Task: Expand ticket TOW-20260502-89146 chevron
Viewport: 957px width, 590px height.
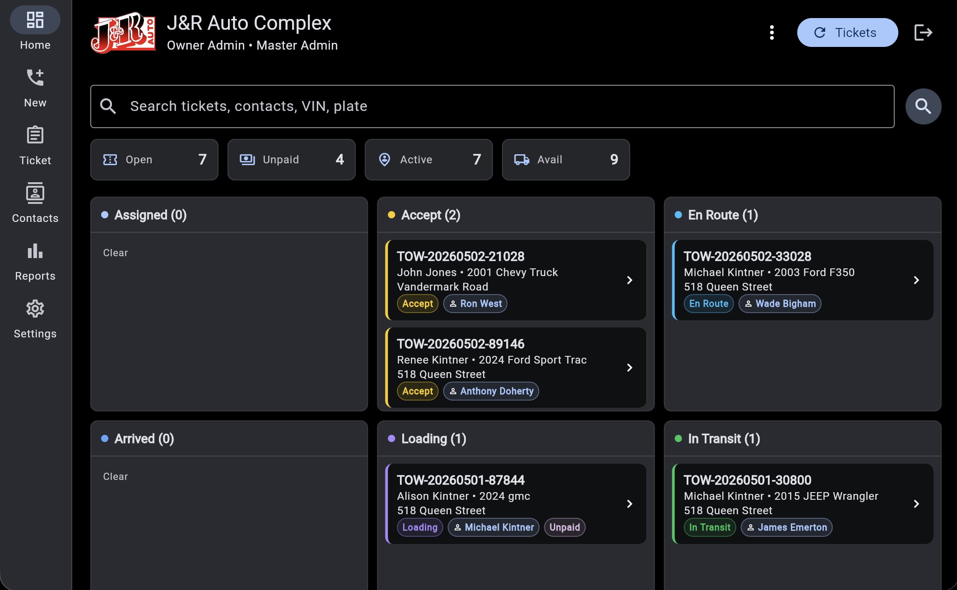Action: point(629,368)
